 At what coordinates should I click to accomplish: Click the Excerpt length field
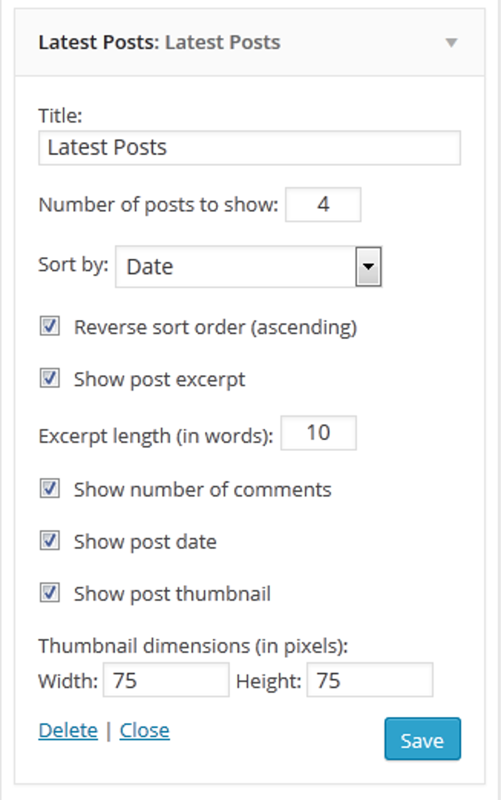tap(318, 432)
